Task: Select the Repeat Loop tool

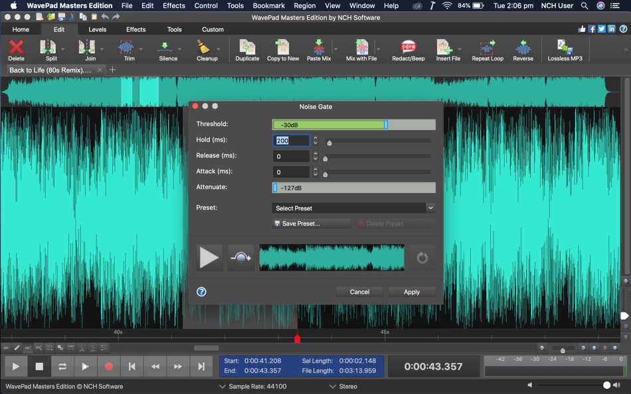Action: point(488,48)
